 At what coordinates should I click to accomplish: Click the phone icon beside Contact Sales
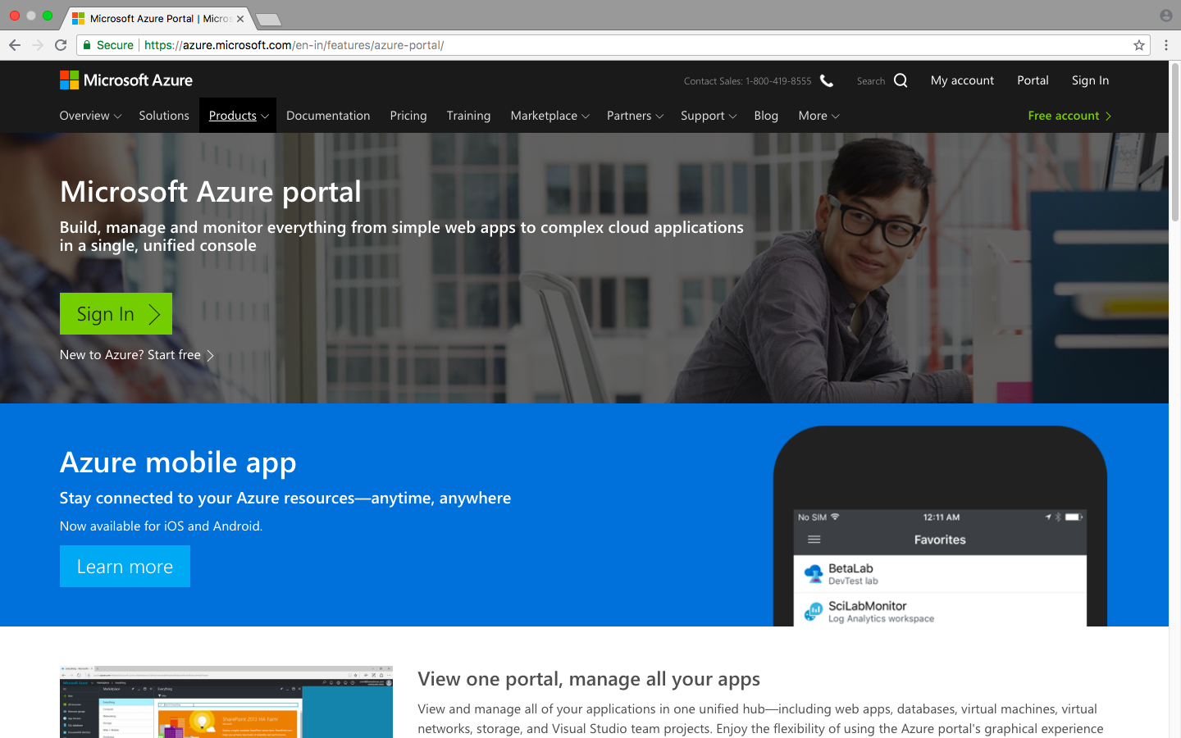click(827, 80)
